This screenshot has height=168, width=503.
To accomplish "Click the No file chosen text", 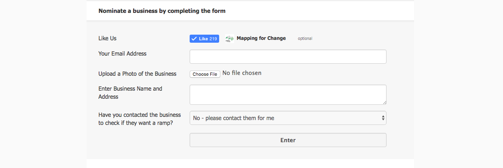I will tap(242, 73).
